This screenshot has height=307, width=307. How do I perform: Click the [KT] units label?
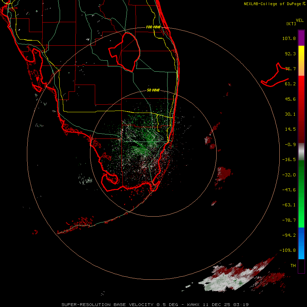coord(291,24)
